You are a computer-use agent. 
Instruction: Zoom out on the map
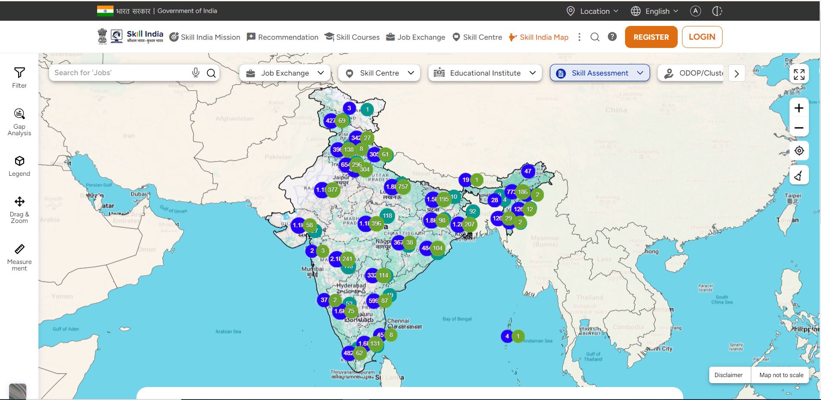click(x=799, y=128)
